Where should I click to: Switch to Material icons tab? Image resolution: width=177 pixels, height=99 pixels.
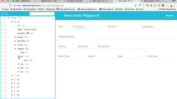(x=49, y=1)
